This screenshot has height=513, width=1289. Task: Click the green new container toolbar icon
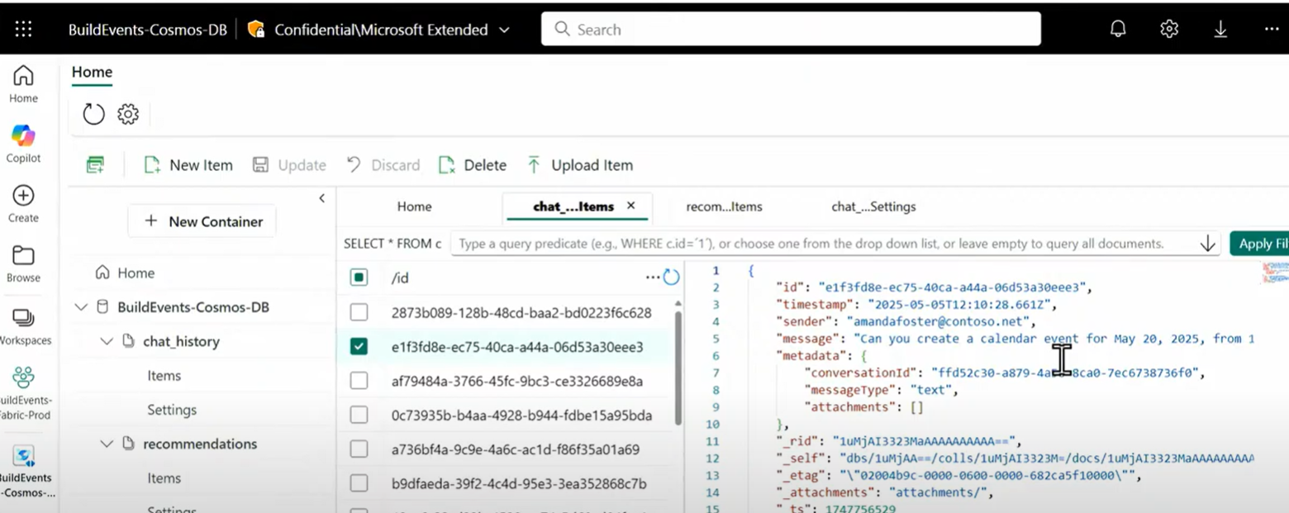point(96,165)
